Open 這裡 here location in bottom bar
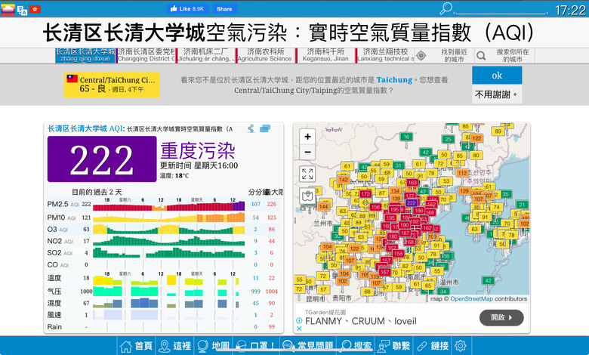Viewport: 589px width, 355px height. pos(174,346)
